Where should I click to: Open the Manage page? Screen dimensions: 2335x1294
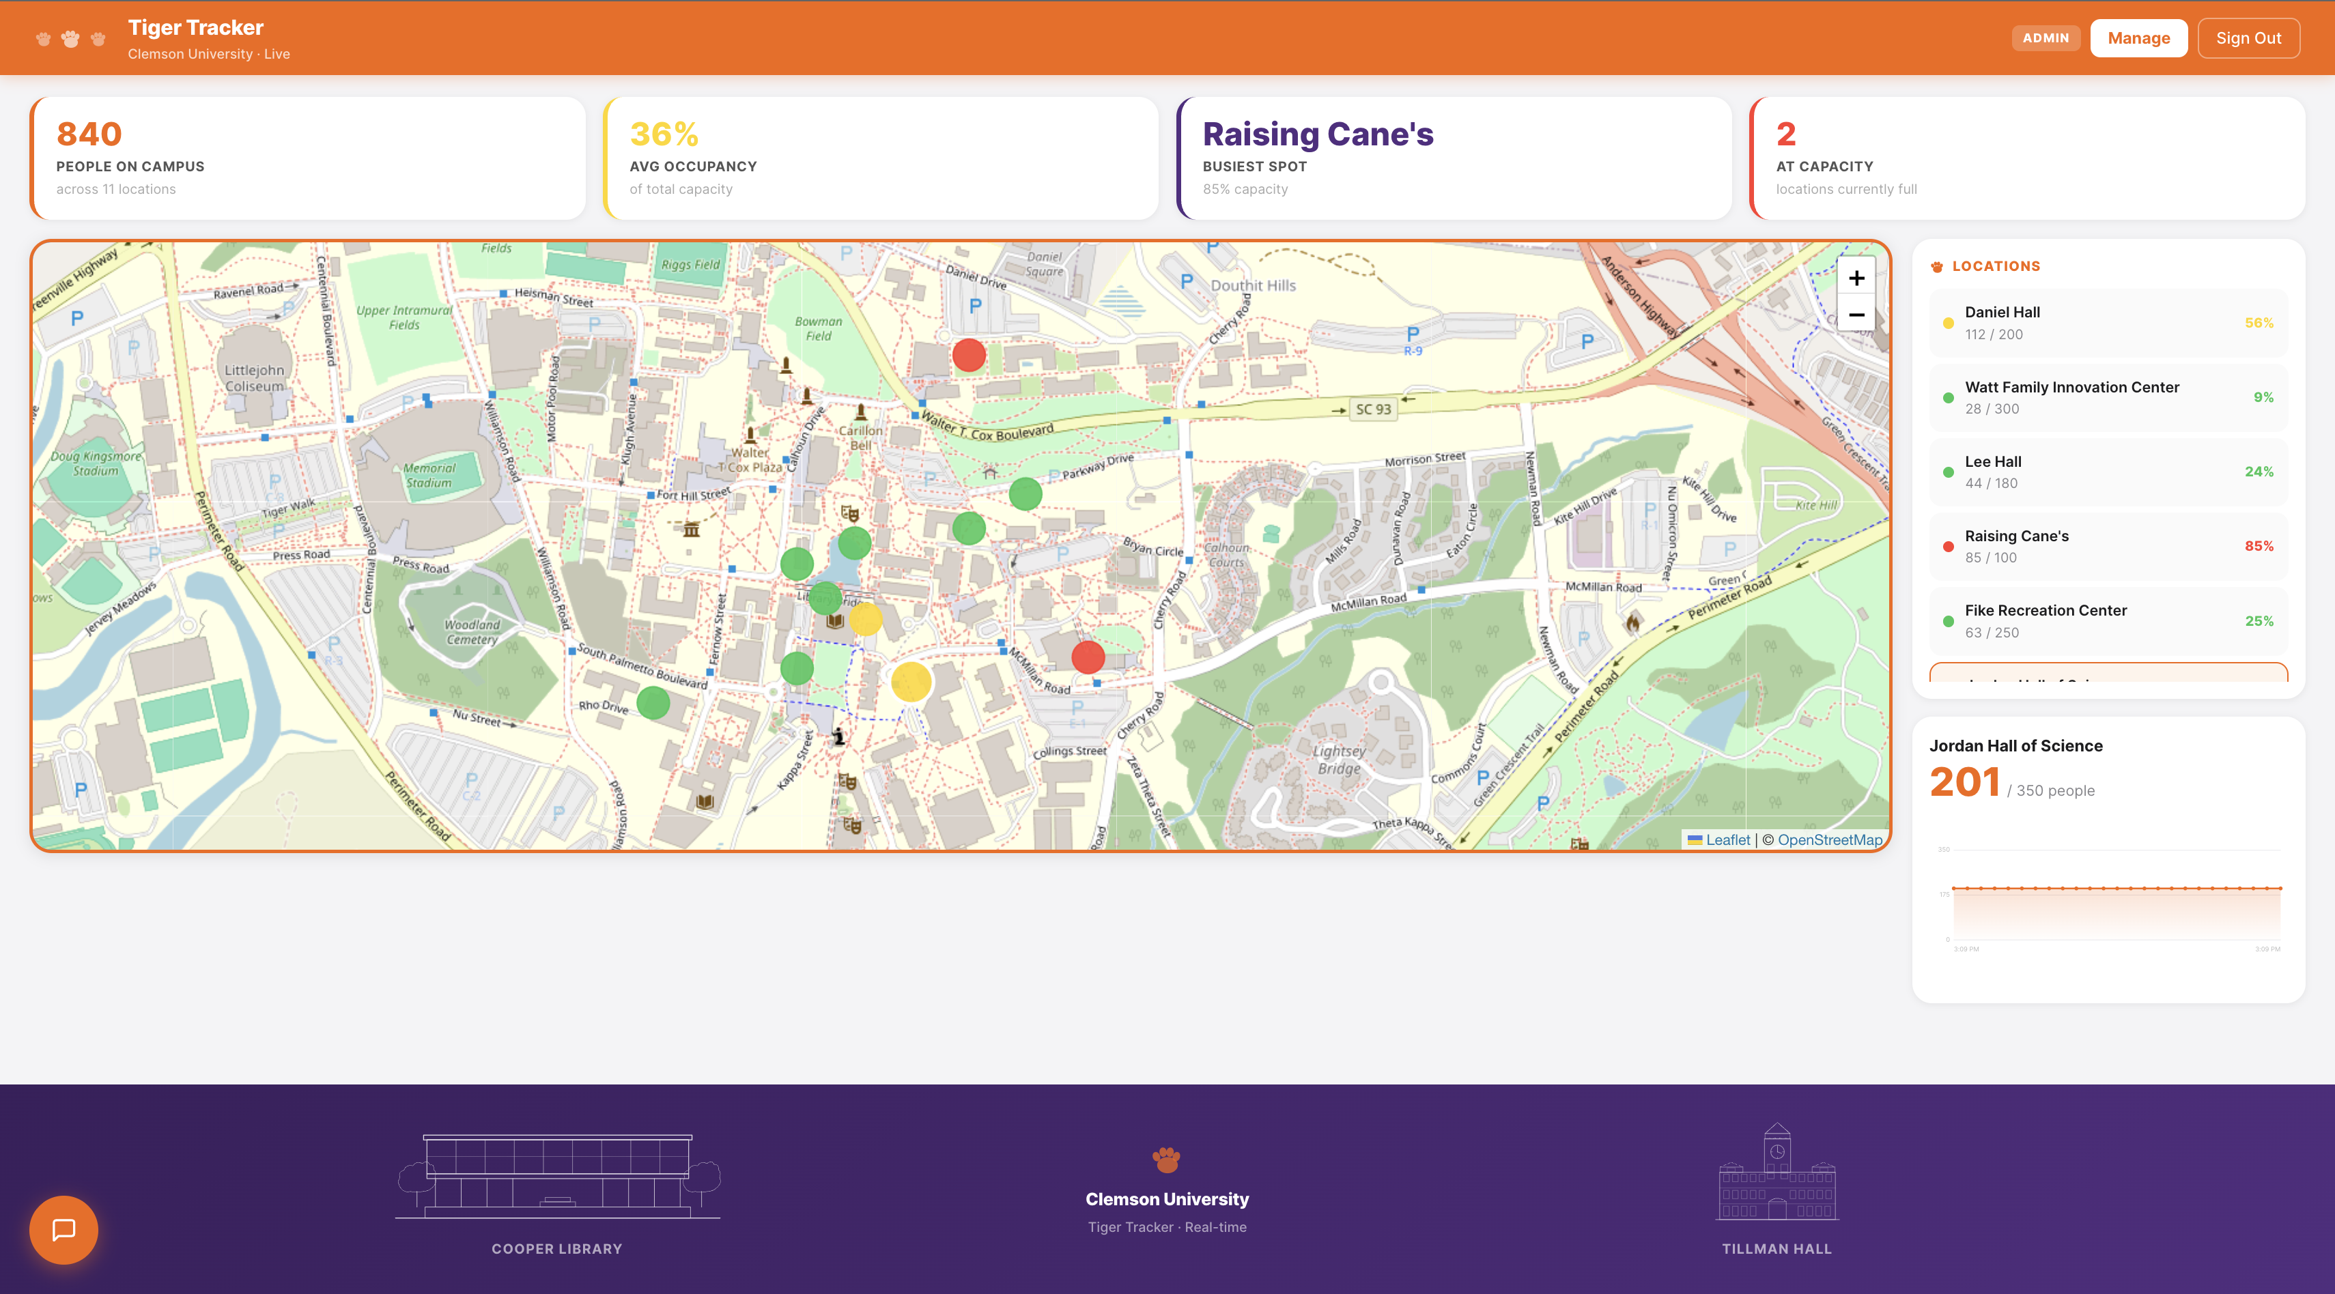[x=2138, y=38]
